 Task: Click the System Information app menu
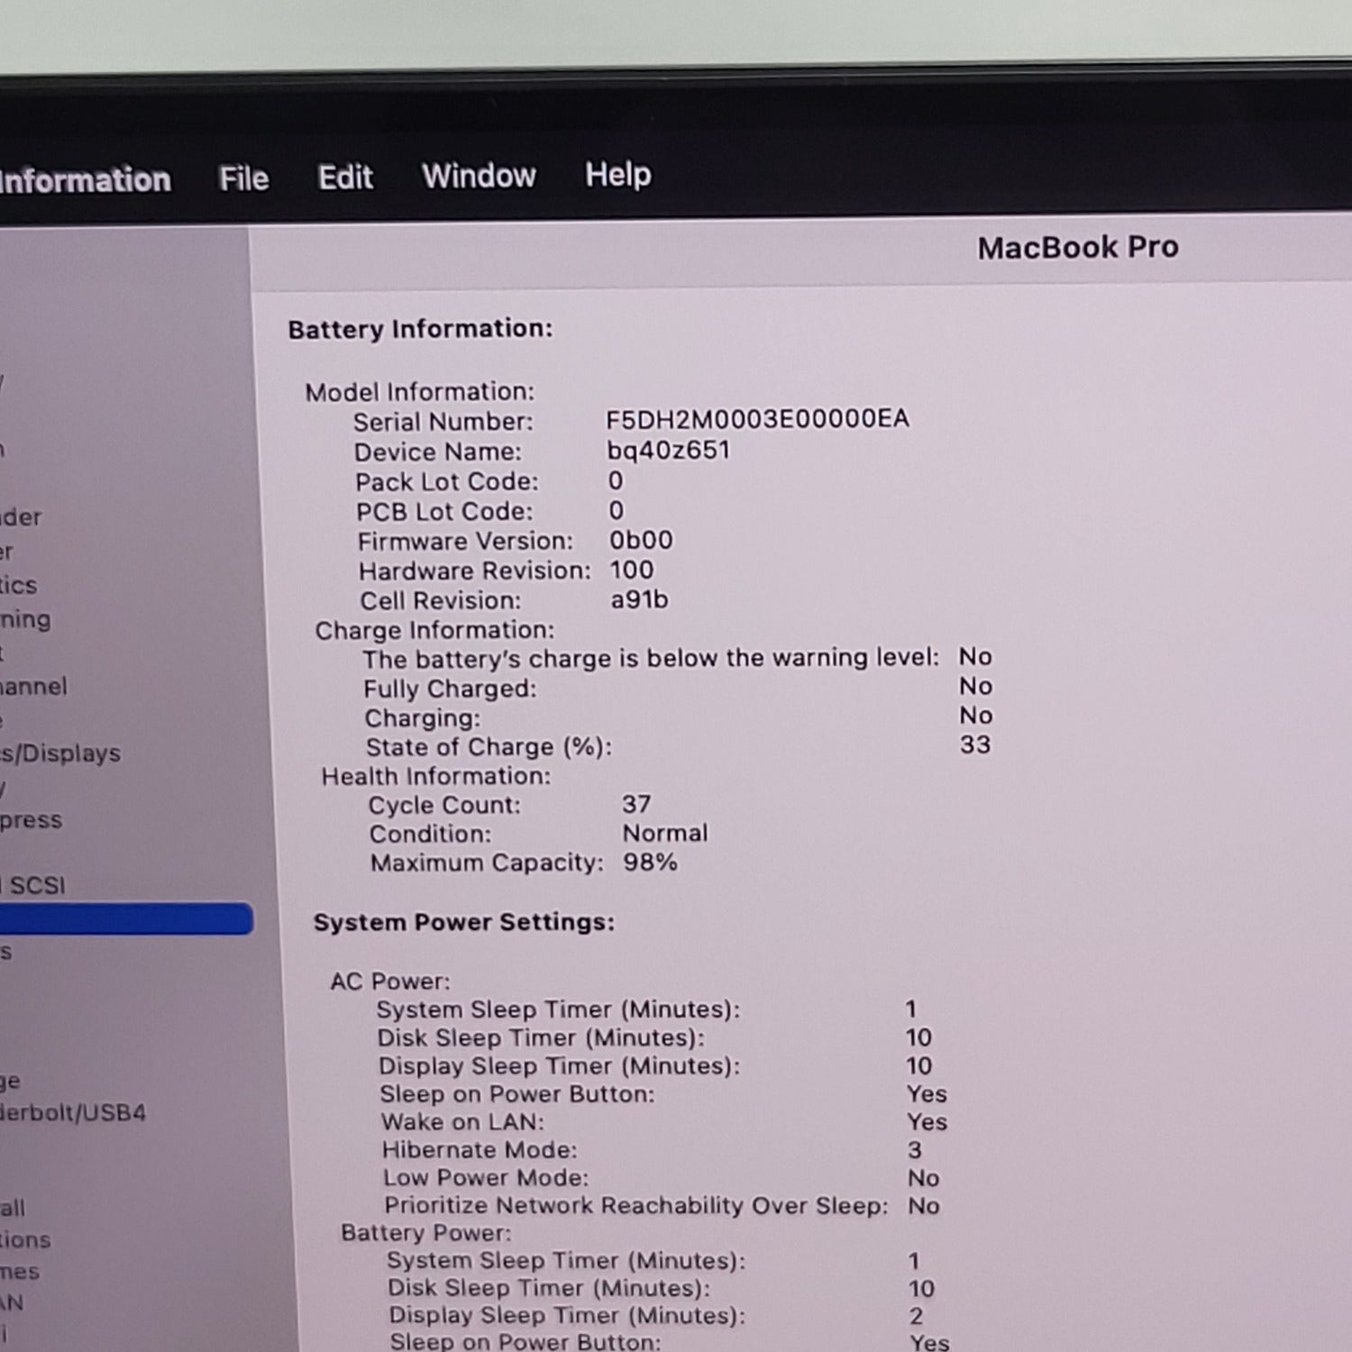tap(85, 180)
